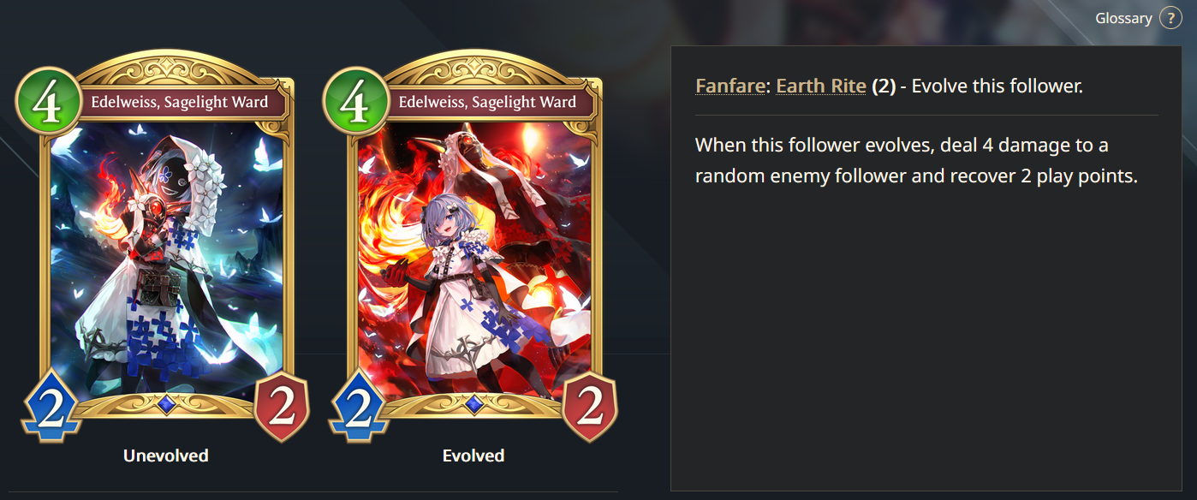The image size is (1197, 500).
Task: Open the Glossary help question mark icon
Action: click(1170, 17)
